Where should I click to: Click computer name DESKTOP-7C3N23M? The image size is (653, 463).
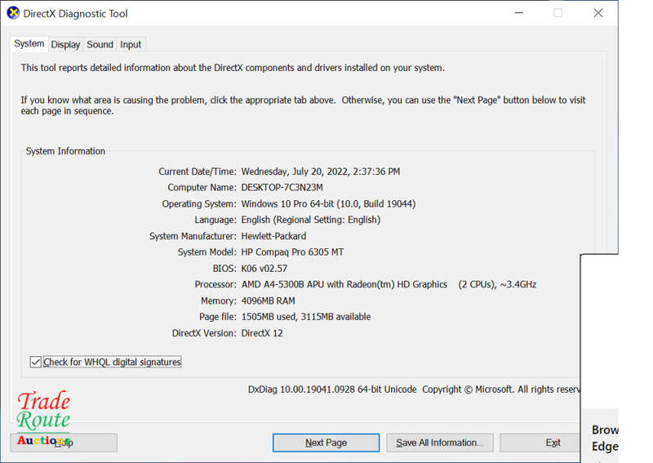(x=282, y=188)
